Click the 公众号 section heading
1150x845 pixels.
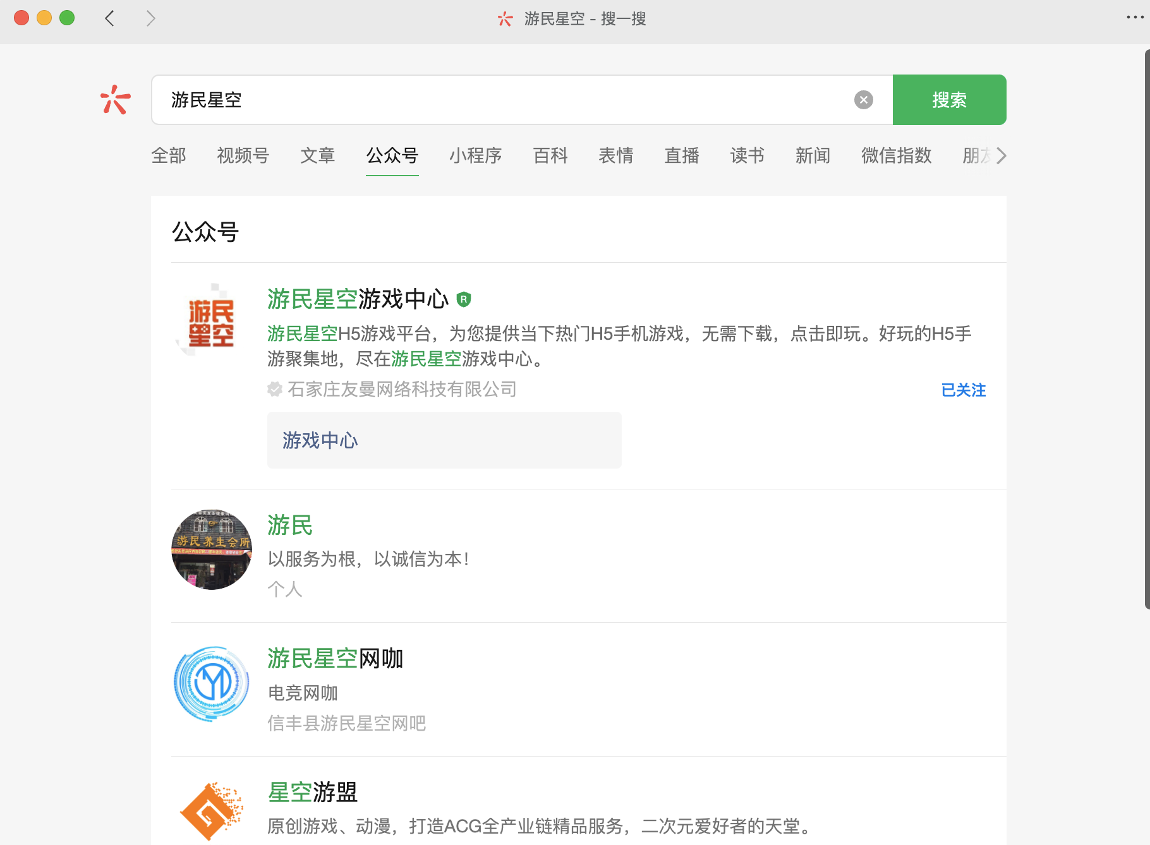[x=205, y=232]
